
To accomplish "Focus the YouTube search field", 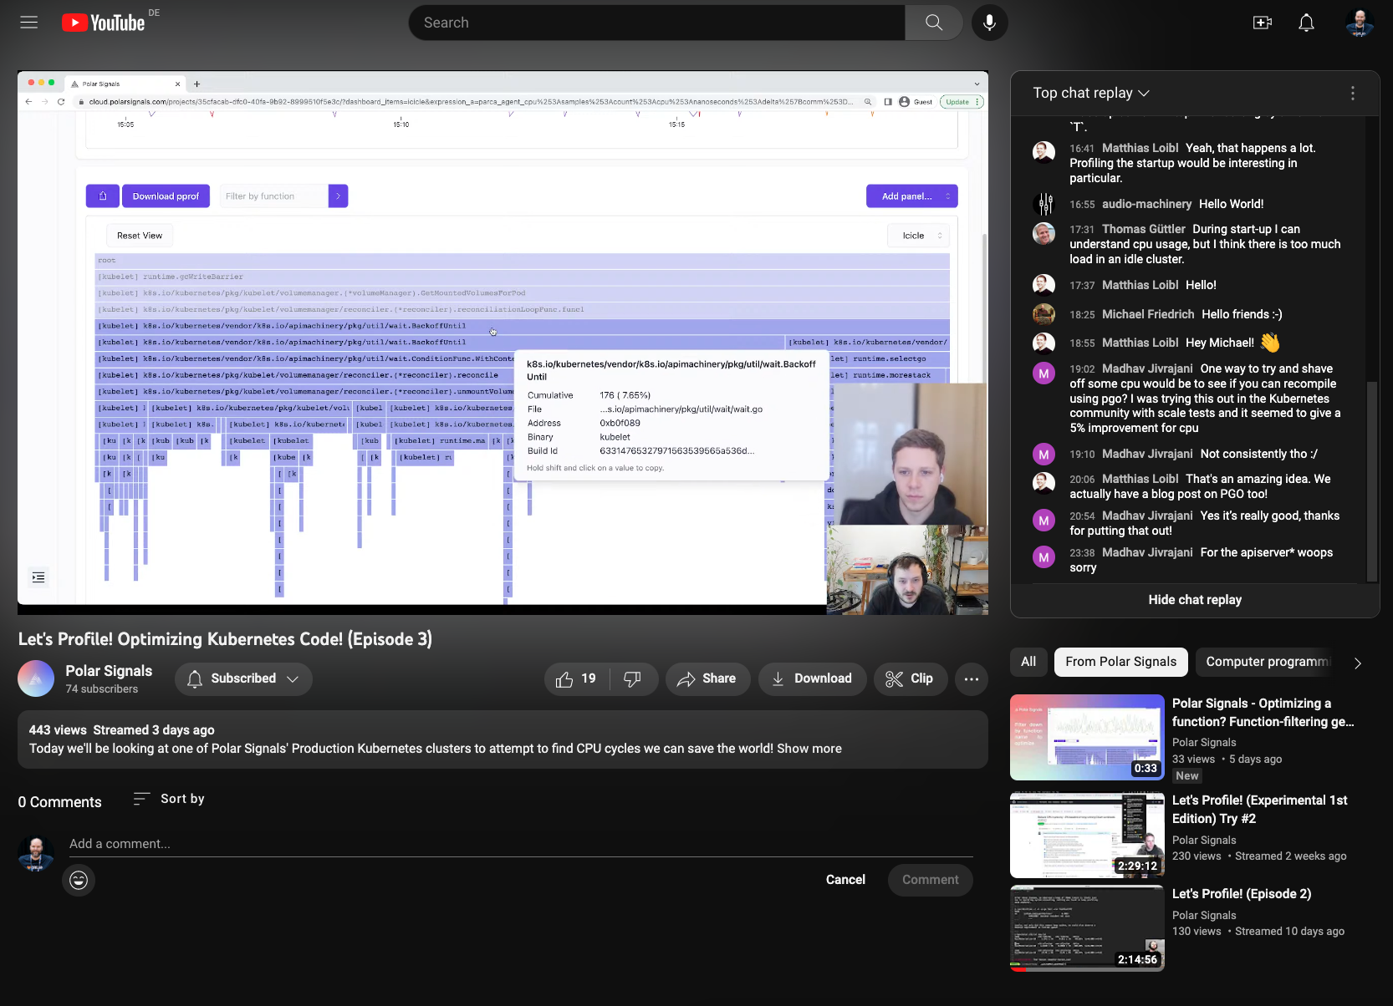I will [656, 23].
